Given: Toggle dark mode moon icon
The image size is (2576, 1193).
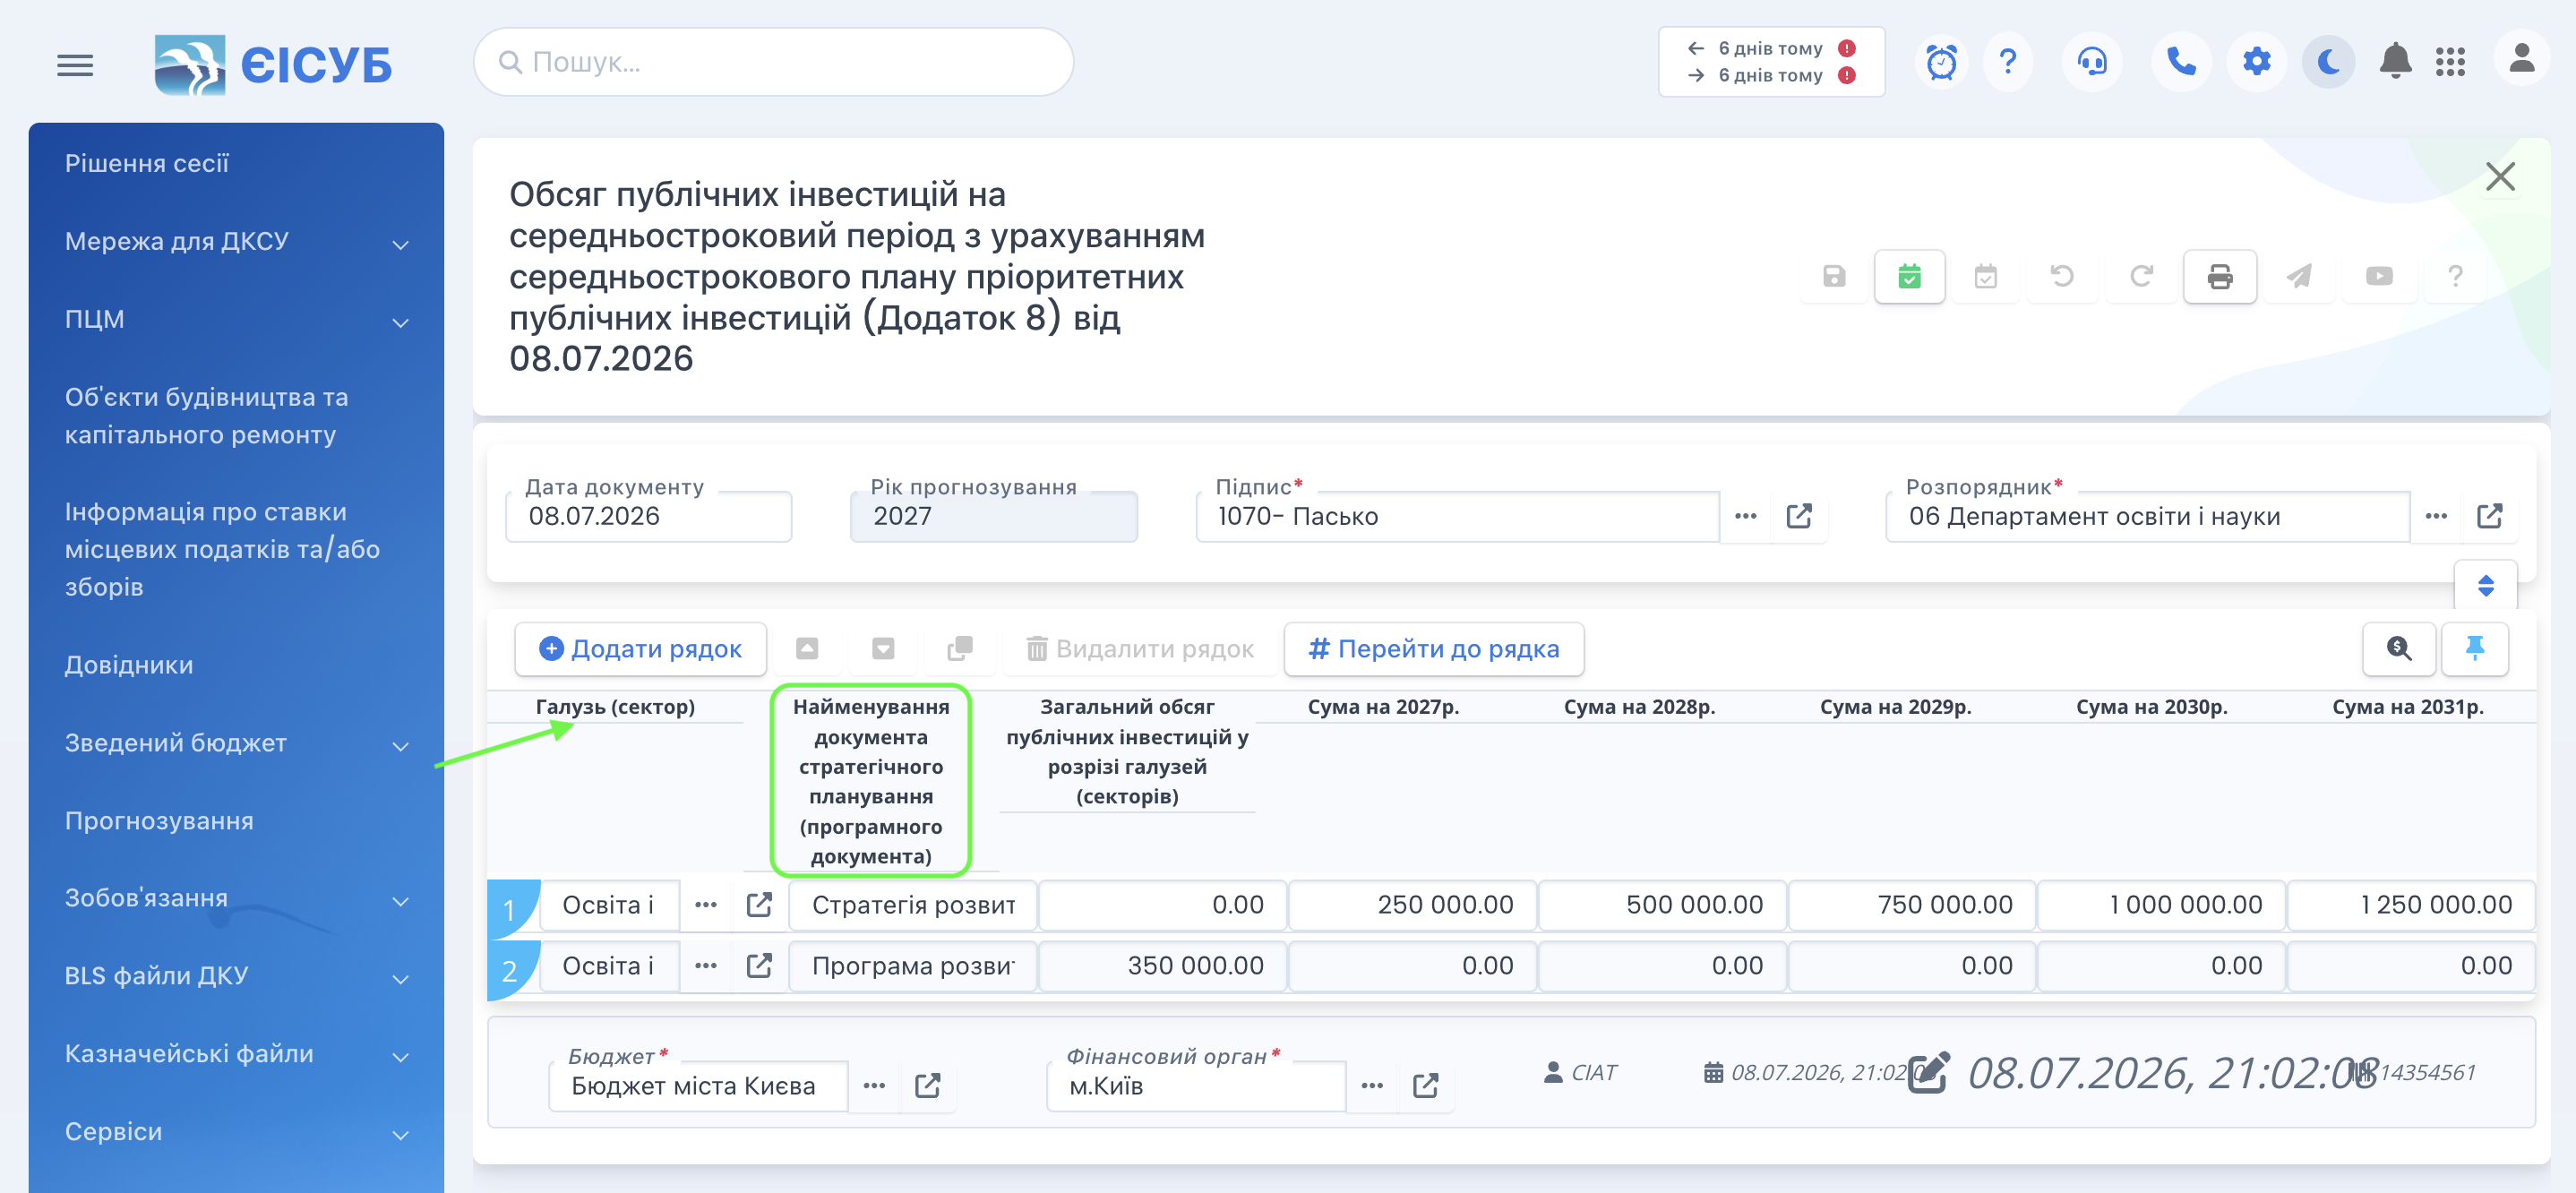Looking at the screenshot, I should pos(2329,62).
